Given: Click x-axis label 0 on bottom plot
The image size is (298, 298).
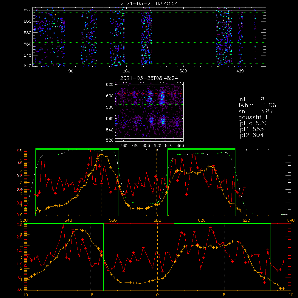Looking at the screenshot, I should [157, 295].
